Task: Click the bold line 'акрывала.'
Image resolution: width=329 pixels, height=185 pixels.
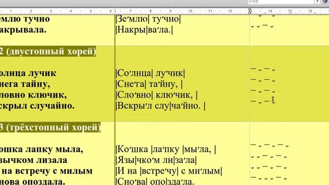Action: (x=23, y=30)
